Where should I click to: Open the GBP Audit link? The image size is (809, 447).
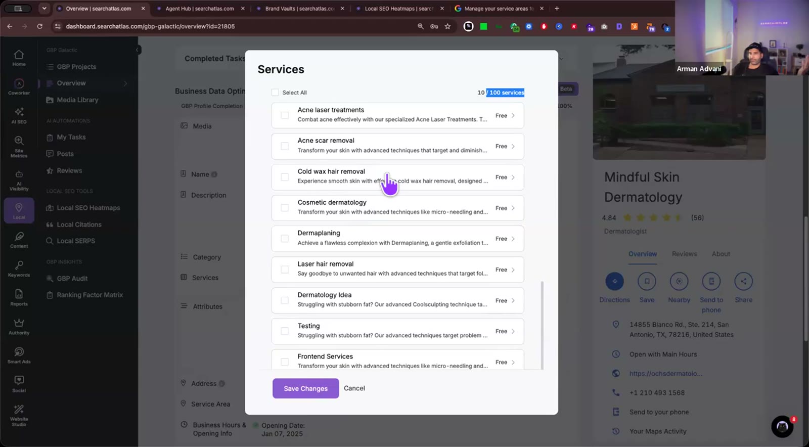67,279
